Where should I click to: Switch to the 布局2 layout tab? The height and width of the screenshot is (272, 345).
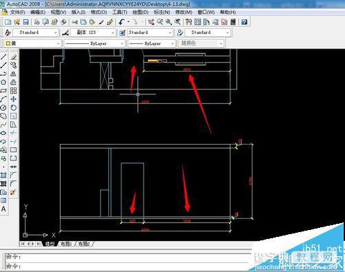pos(84,244)
